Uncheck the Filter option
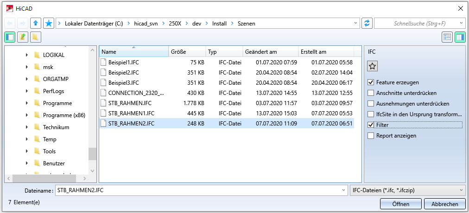469x213 pixels. pos(371,125)
